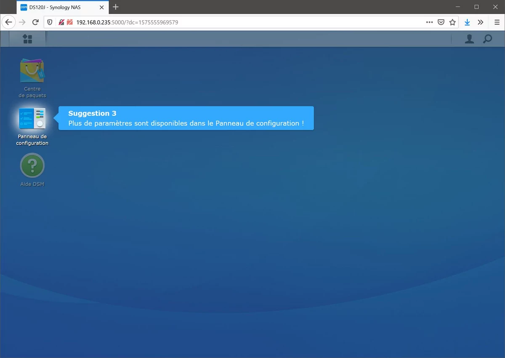Show insecure connection lock icon info

tap(61, 22)
